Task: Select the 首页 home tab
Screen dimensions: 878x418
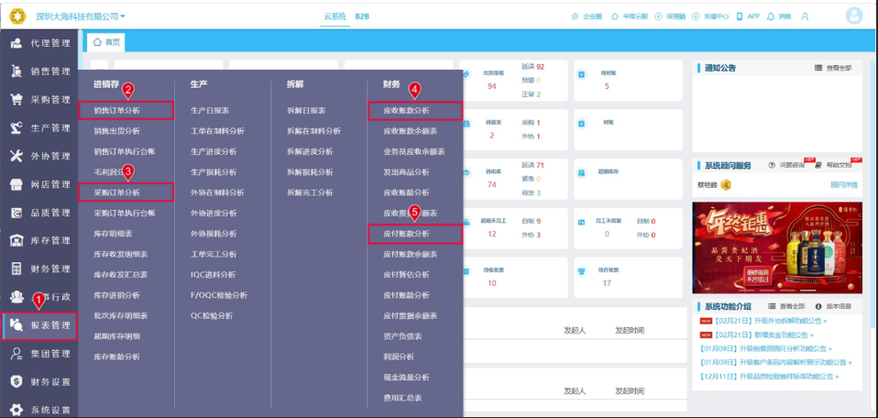Action: [x=106, y=42]
